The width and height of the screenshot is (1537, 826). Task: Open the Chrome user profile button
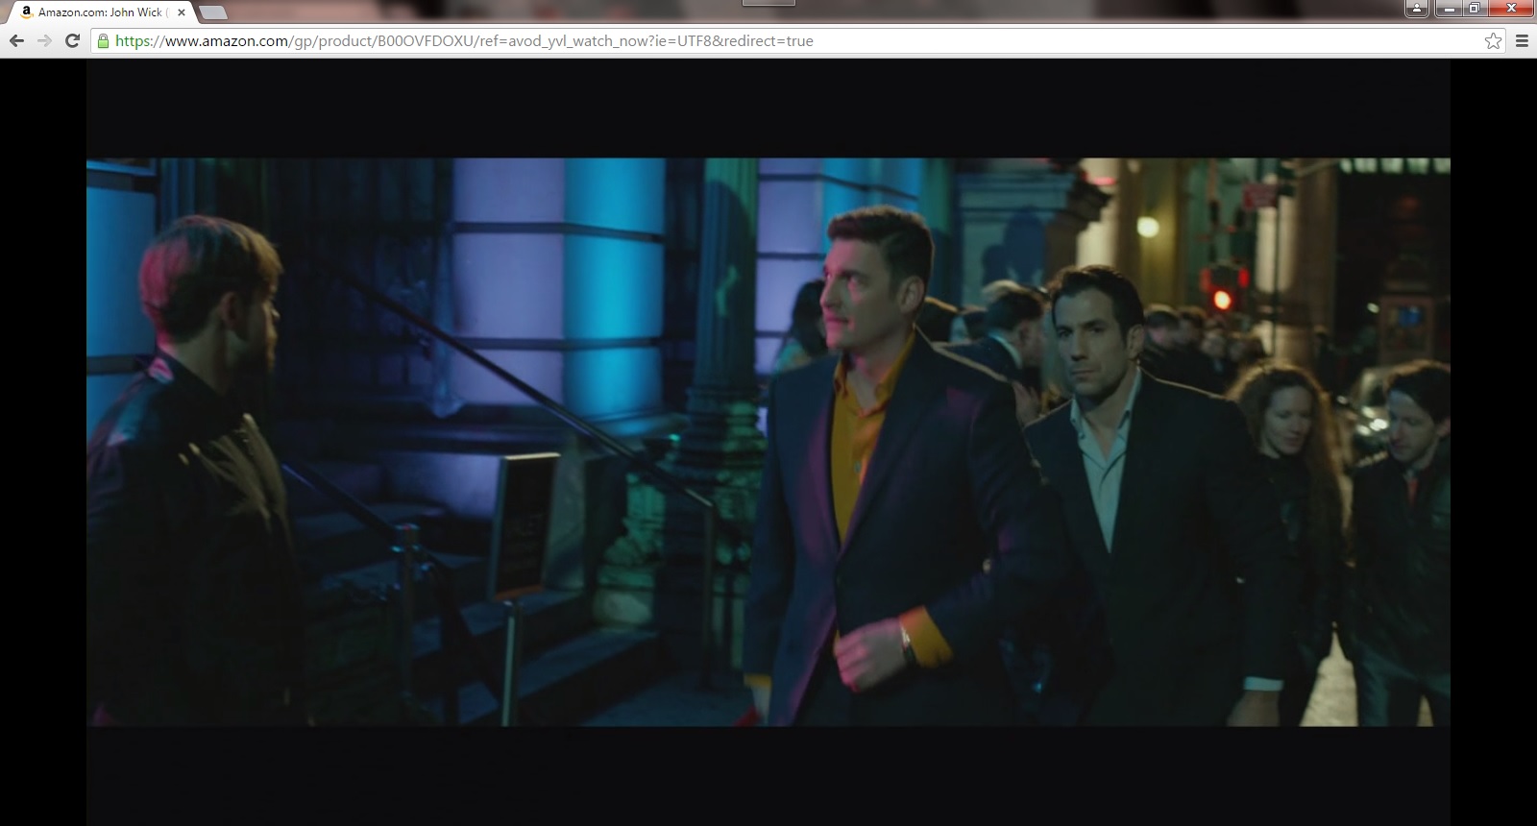click(1418, 9)
